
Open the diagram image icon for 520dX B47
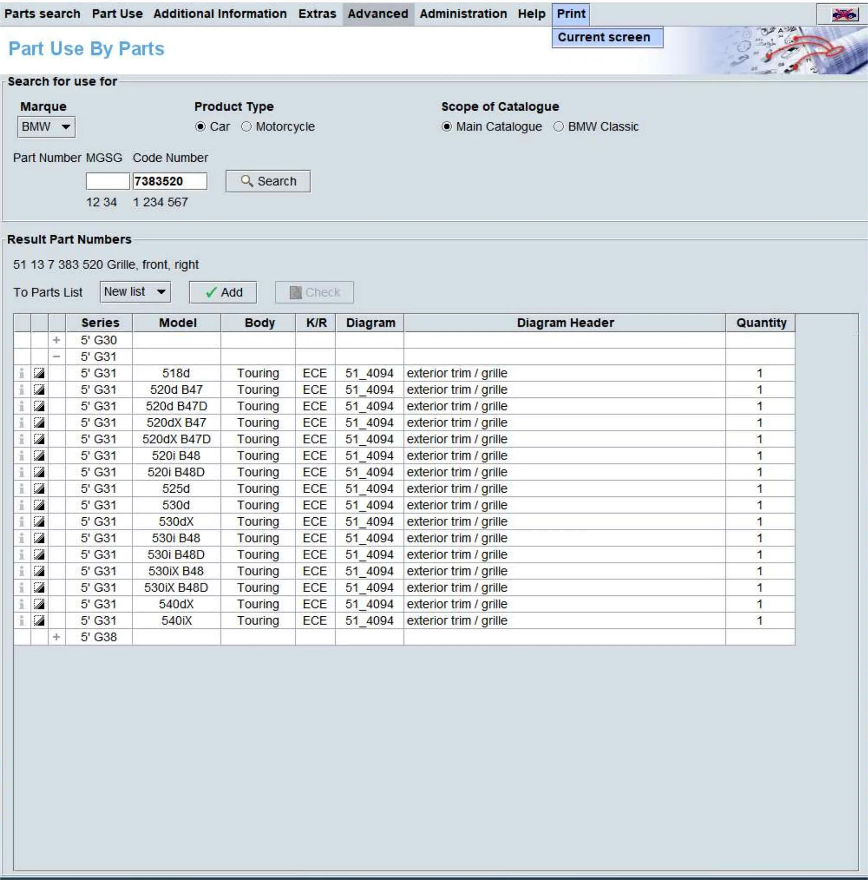click(x=39, y=423)
